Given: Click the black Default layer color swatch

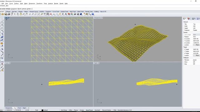Looking at the screenshot, I should pos(42,110).
